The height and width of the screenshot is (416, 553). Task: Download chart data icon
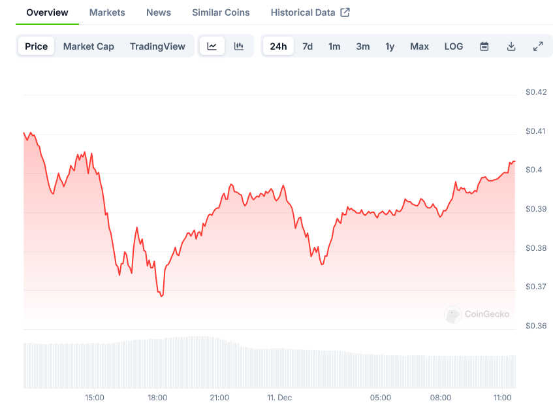pyautogui.click(x=511, y=46)
